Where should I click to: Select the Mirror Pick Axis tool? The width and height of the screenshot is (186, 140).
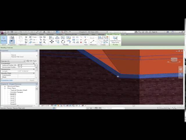click(63, 38)
